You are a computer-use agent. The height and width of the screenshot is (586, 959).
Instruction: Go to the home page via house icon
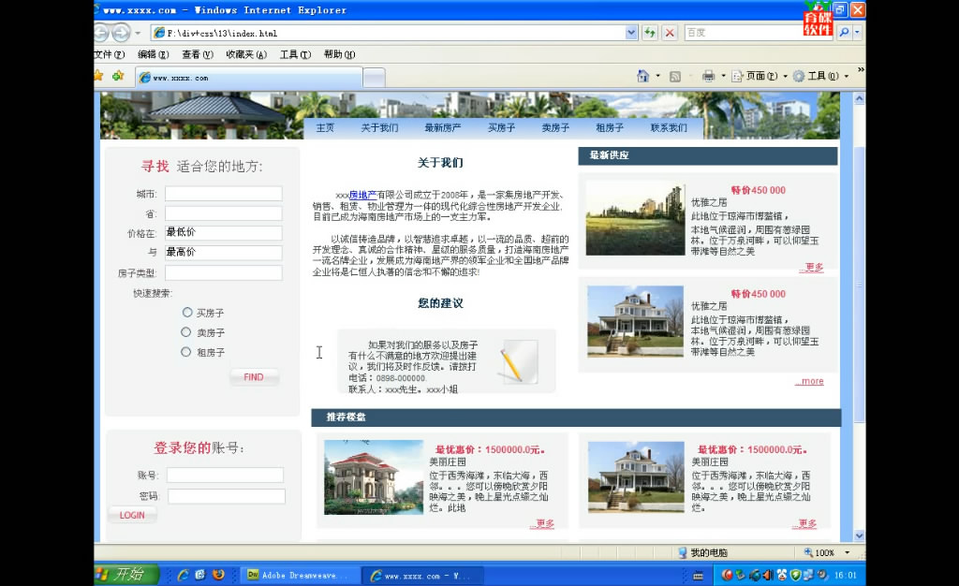click(642, 76)
